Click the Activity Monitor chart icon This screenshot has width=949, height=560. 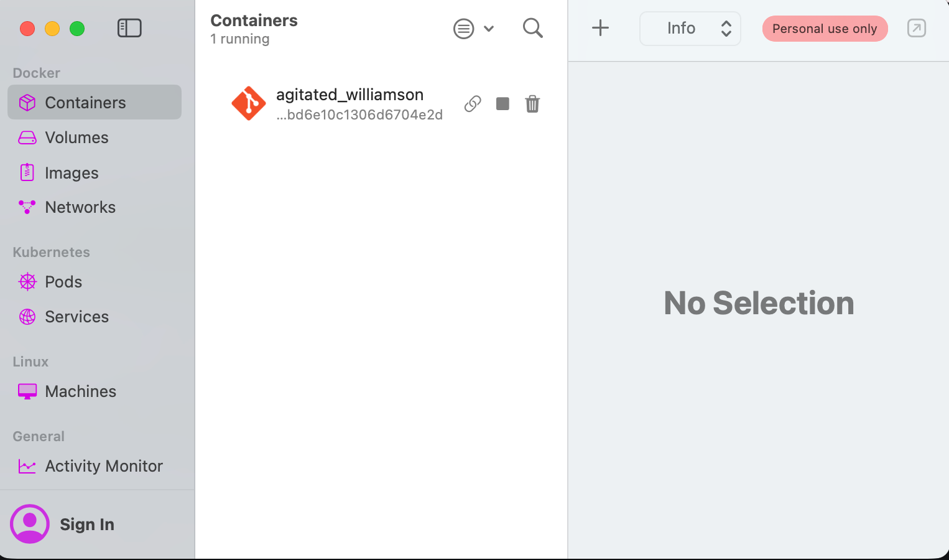27,466
